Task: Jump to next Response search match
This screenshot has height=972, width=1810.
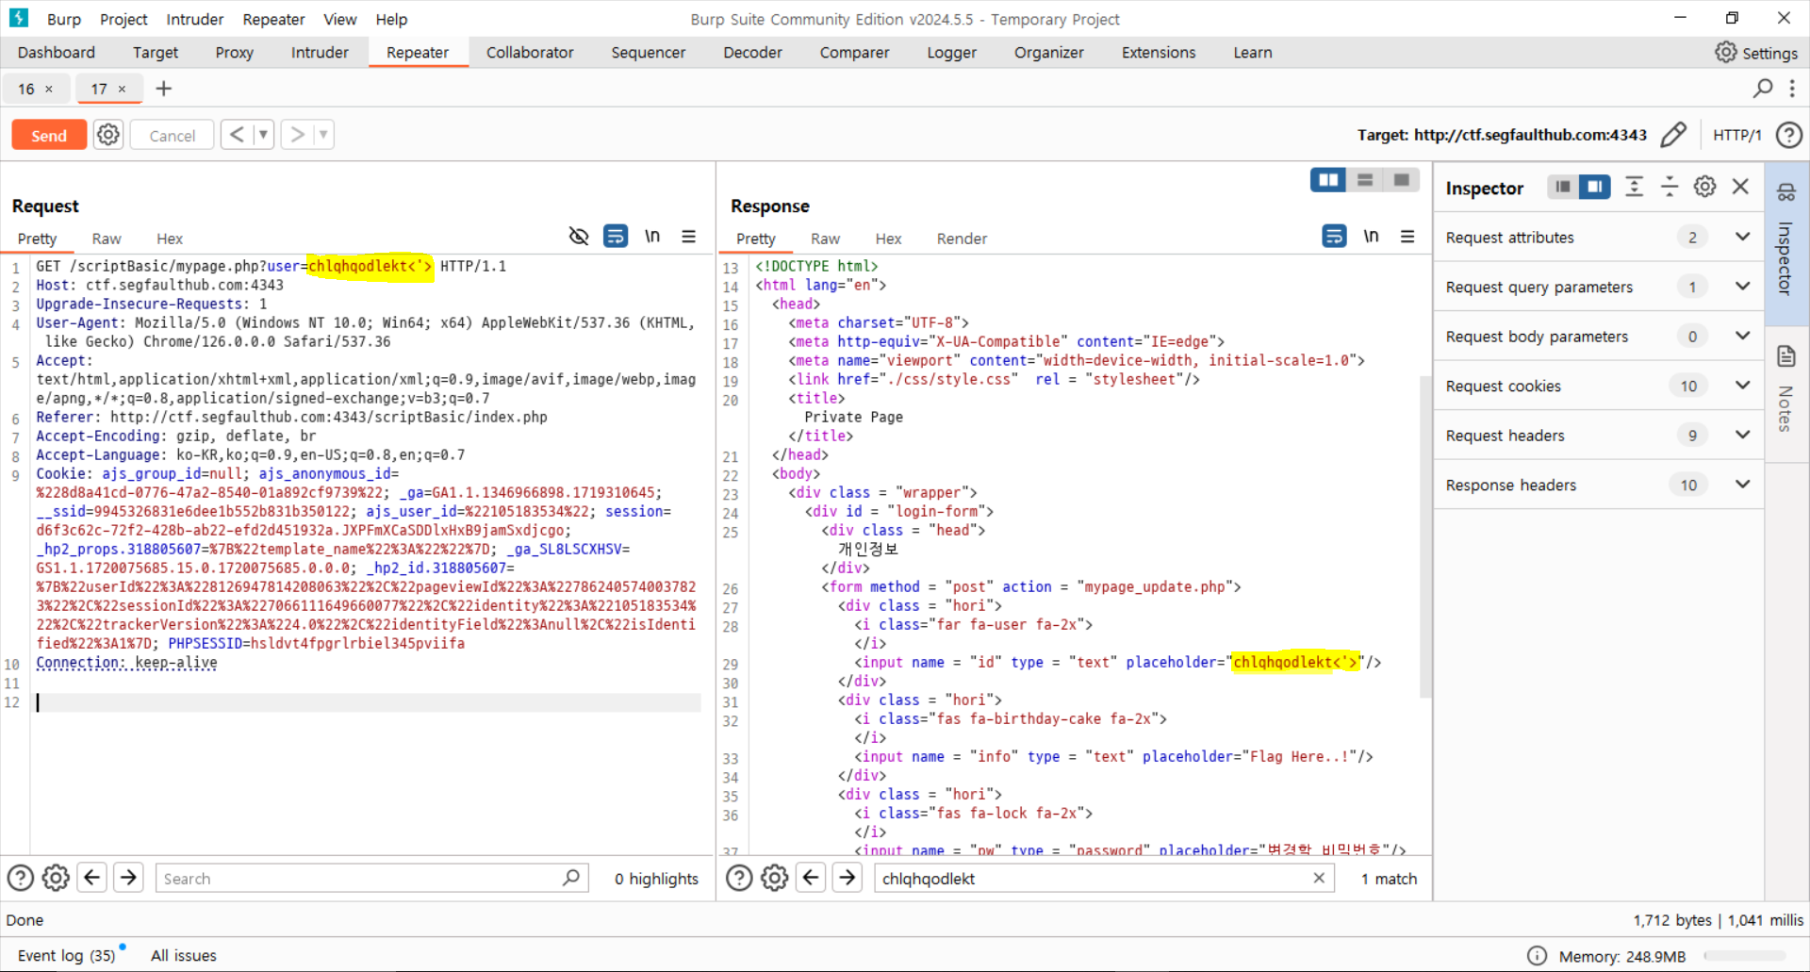Action: point(847,878)
